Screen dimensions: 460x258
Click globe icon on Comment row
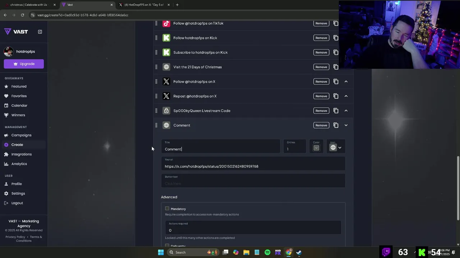166,125
